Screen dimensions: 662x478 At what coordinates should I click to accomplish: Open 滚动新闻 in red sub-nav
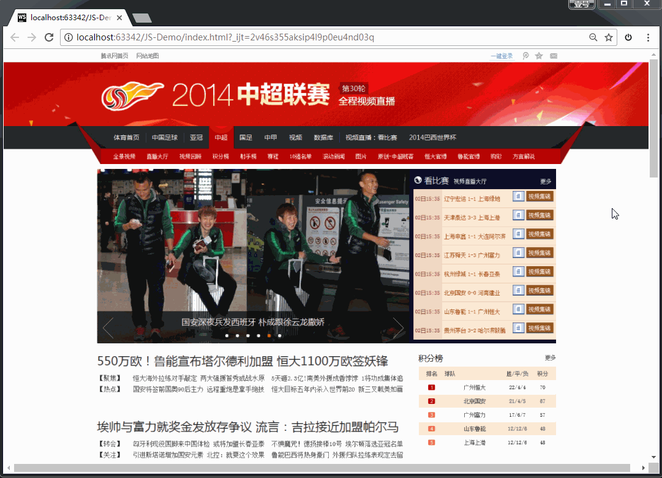pyautogui.click(x=334, y=157)
